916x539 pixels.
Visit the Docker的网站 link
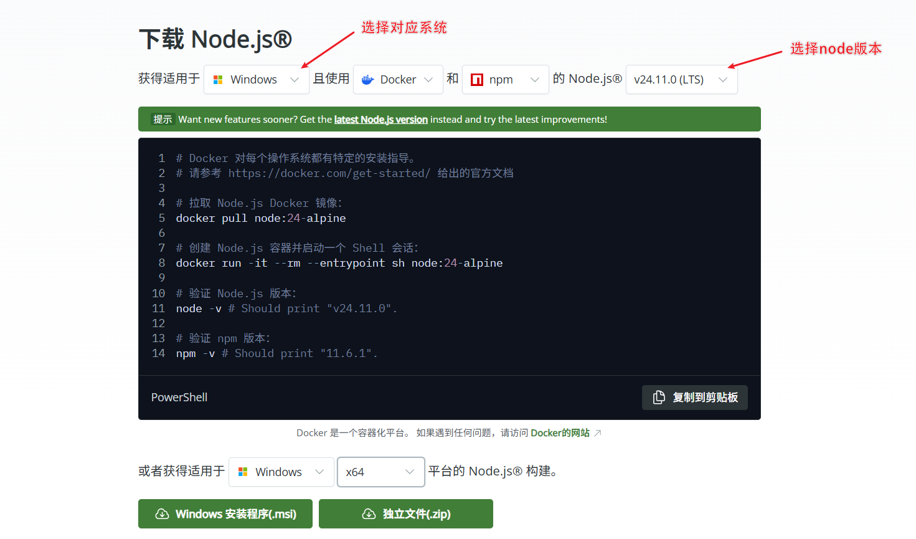click(x=559, y=432)
